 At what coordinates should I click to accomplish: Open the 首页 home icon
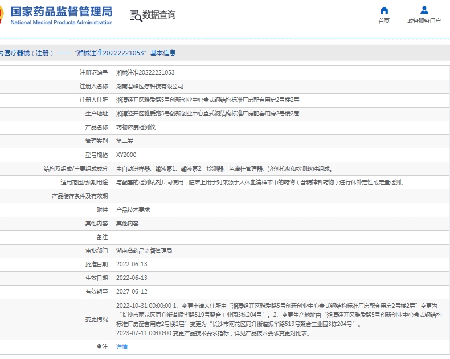(x=384, y=10)
